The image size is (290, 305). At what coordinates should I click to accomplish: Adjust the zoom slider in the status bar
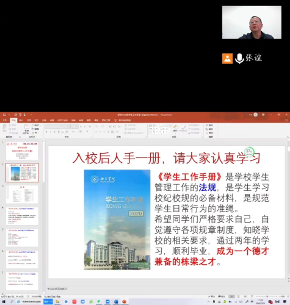click(x=267, y=296)
